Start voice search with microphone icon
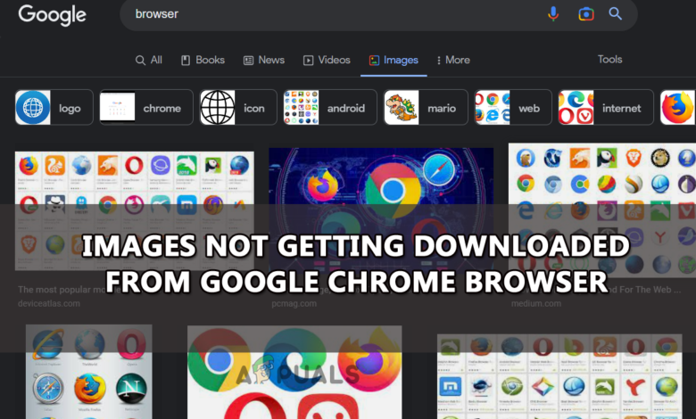Screen dimensions: 696x419 553,14
